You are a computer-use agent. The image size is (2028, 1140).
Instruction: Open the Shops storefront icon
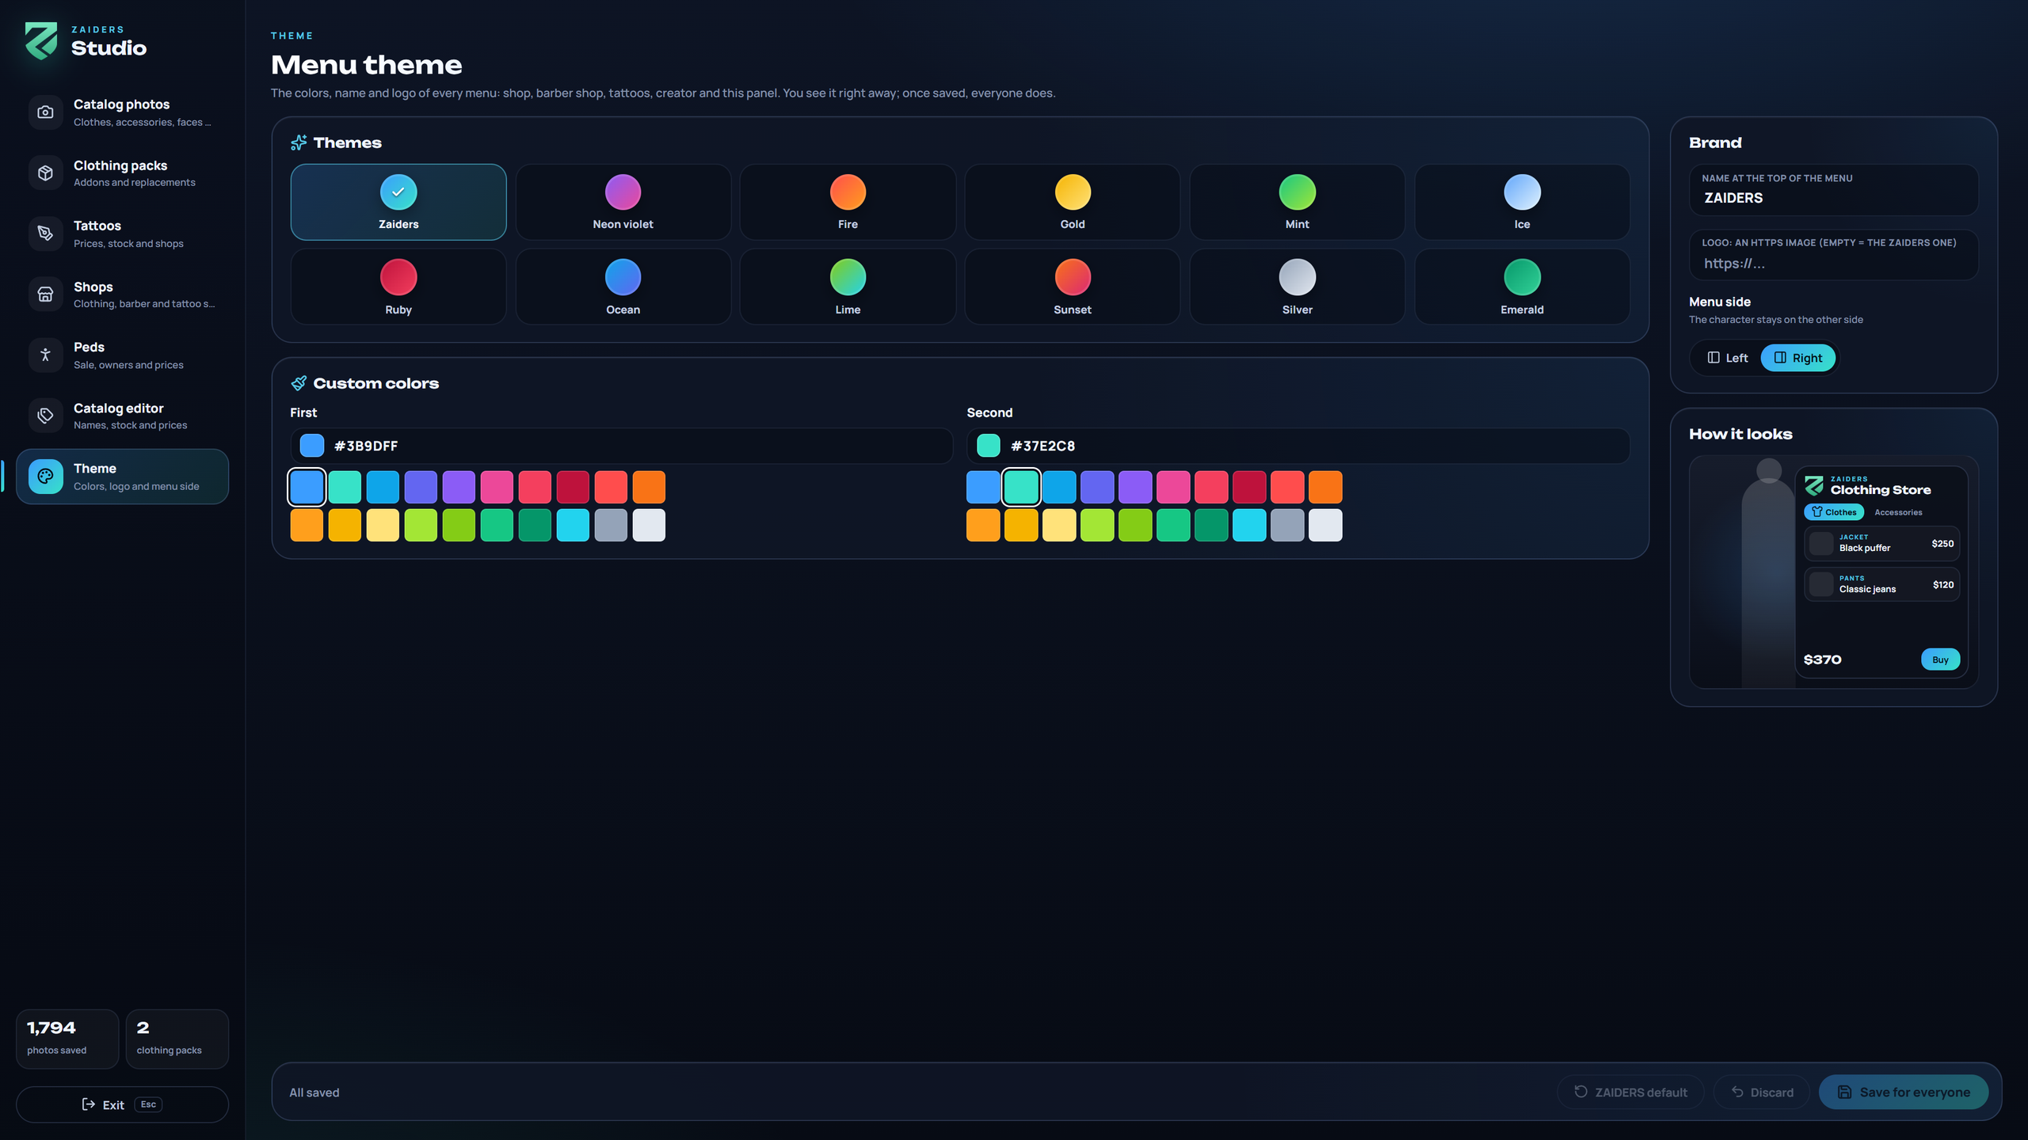(x=45, y=294)
